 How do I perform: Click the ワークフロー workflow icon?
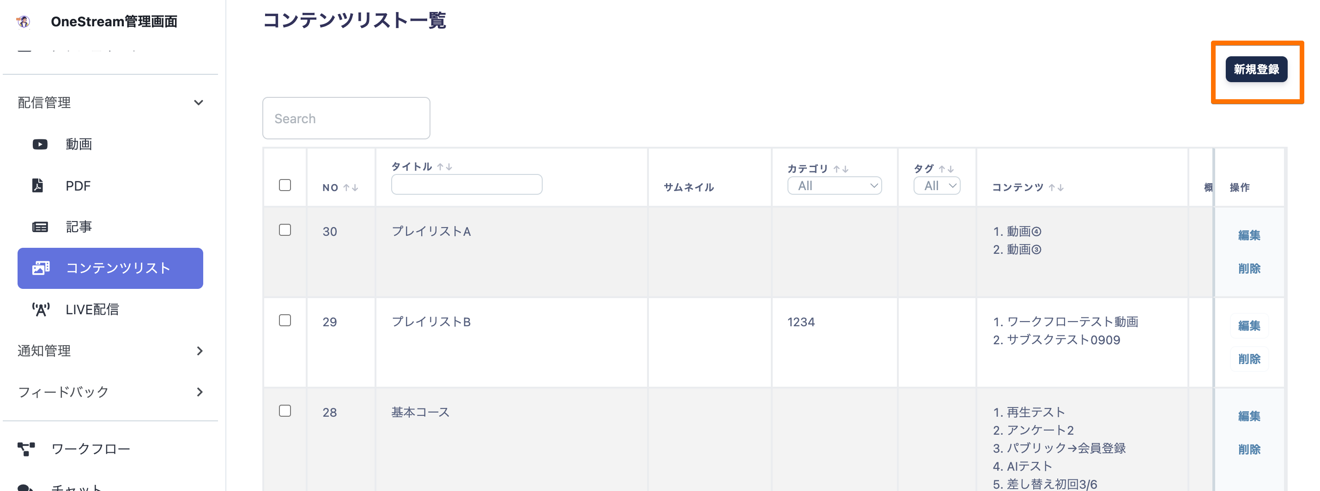pos(26,449)
